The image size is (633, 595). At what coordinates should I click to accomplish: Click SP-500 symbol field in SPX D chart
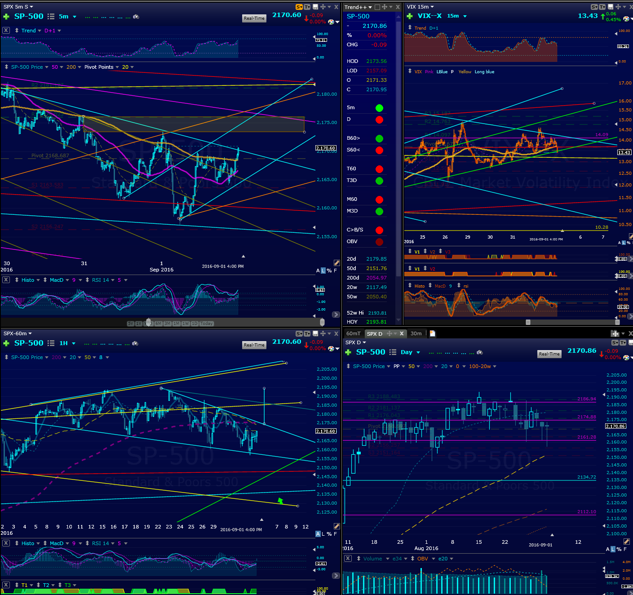point(371,352)
